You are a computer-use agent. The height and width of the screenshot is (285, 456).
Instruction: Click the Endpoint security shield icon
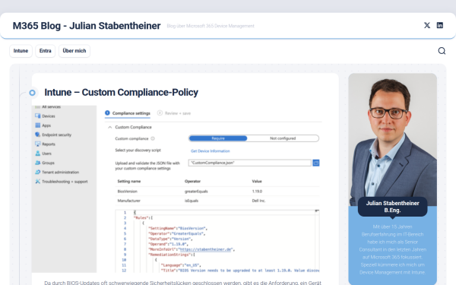(38, 135)
